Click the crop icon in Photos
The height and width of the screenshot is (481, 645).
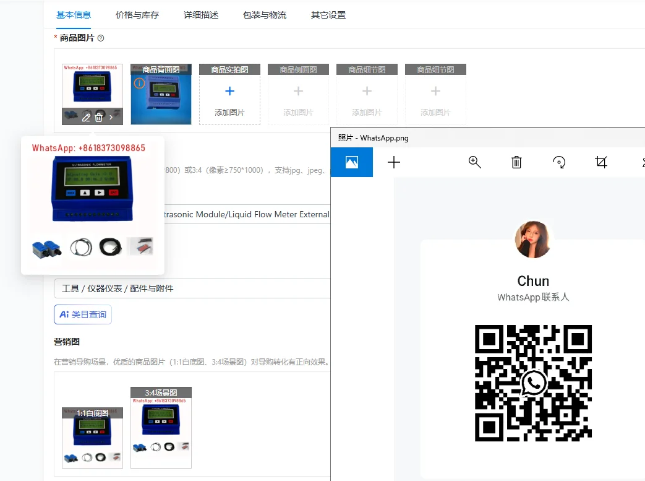tap(601, 162)
